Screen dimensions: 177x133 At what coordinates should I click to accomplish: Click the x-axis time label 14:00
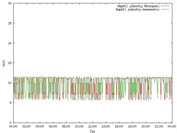[x=106, y=126]
